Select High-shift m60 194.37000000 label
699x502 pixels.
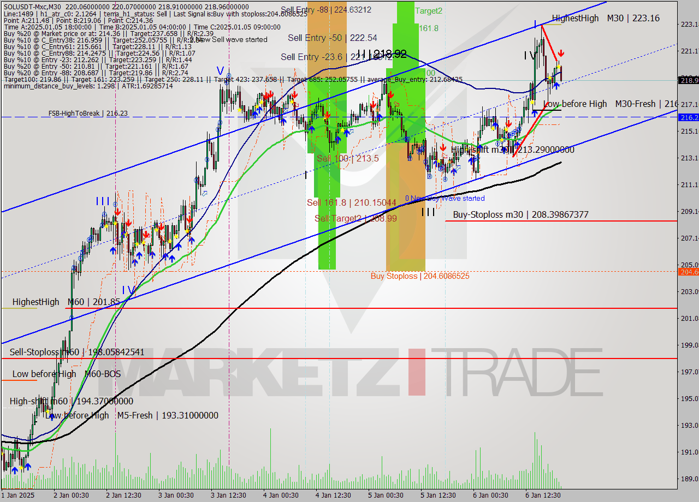click(72, 401)
